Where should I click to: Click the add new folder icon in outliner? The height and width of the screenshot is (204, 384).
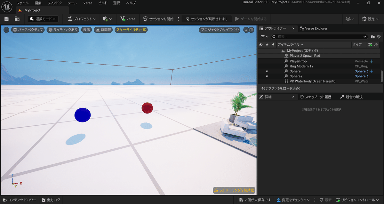(x=373, y=37)
